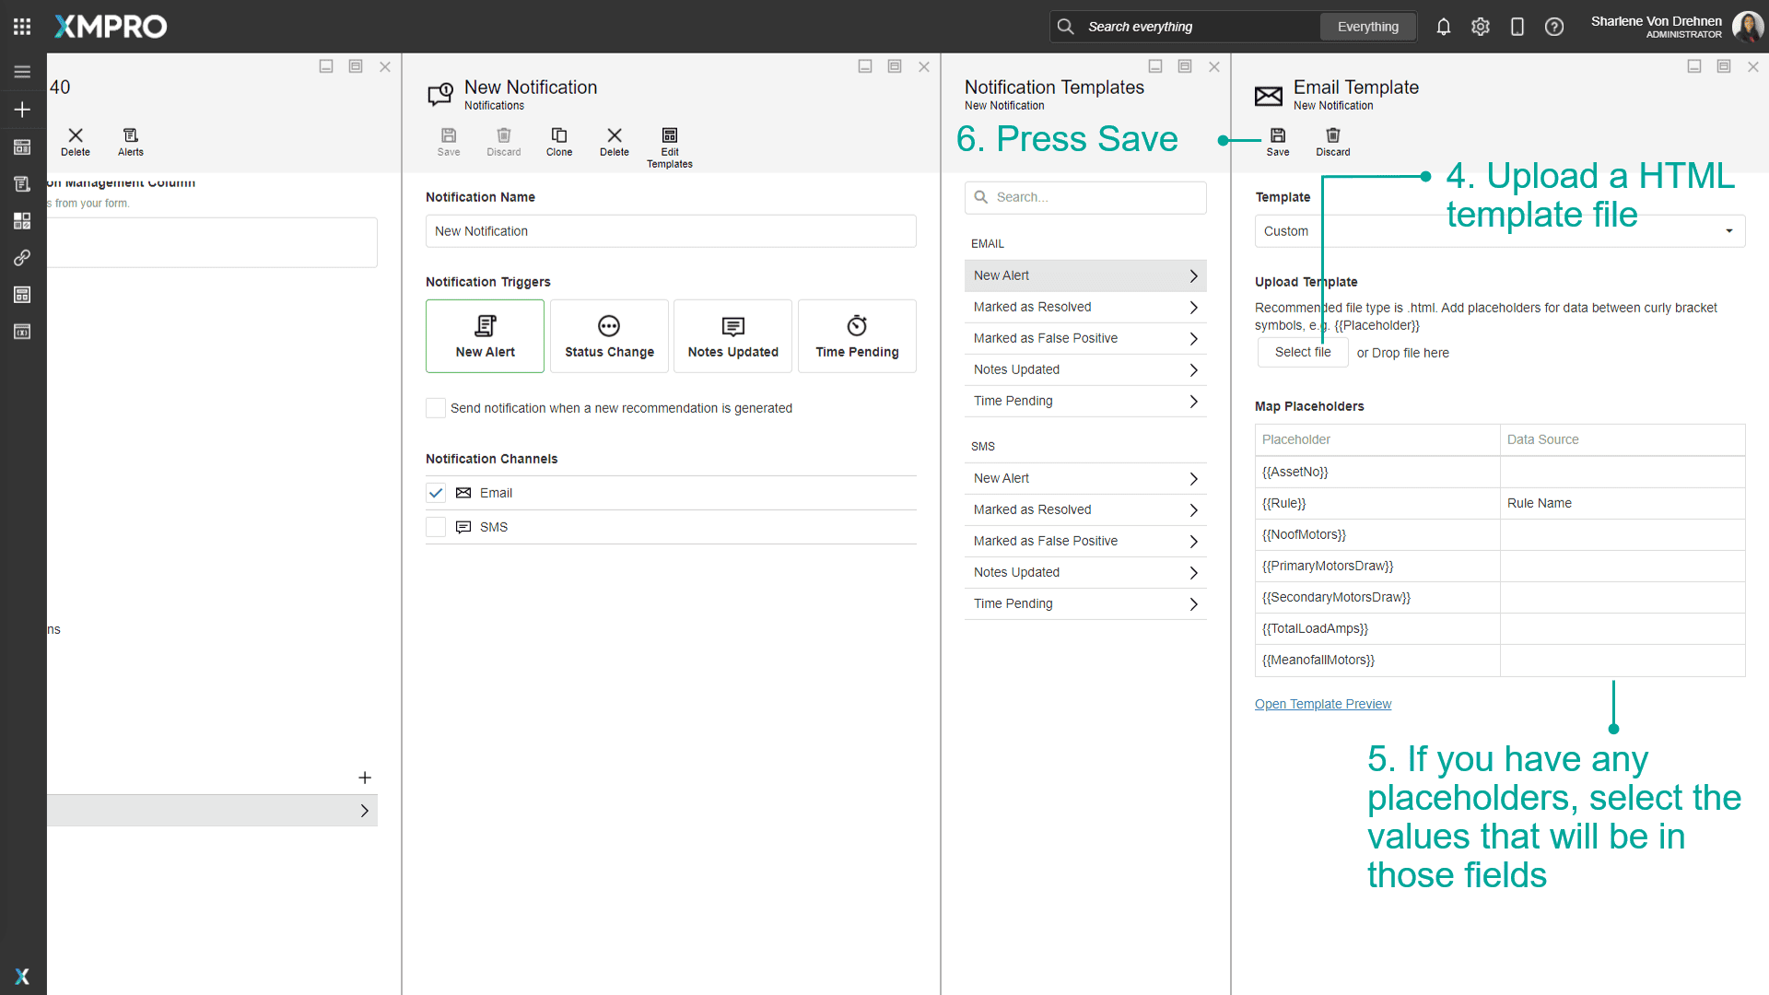Expand the hamburger sidebar menu
The height and width of the screenshot is (995, 1769).
coord(22,72)
